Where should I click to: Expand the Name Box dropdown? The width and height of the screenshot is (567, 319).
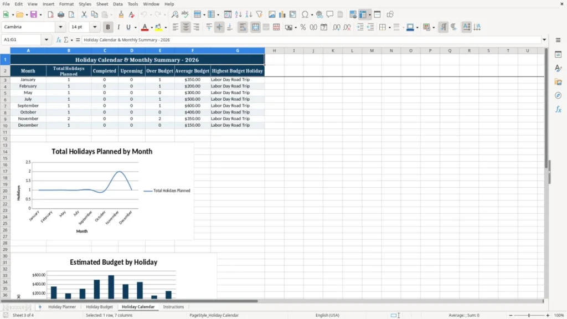(47, 40)
